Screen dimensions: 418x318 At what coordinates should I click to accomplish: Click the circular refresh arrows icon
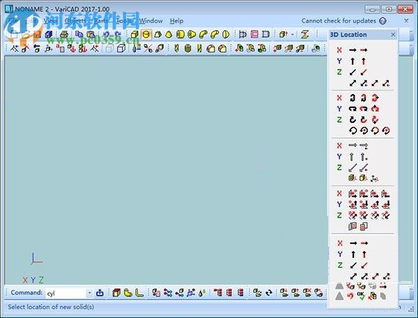(x=269, y=293)
